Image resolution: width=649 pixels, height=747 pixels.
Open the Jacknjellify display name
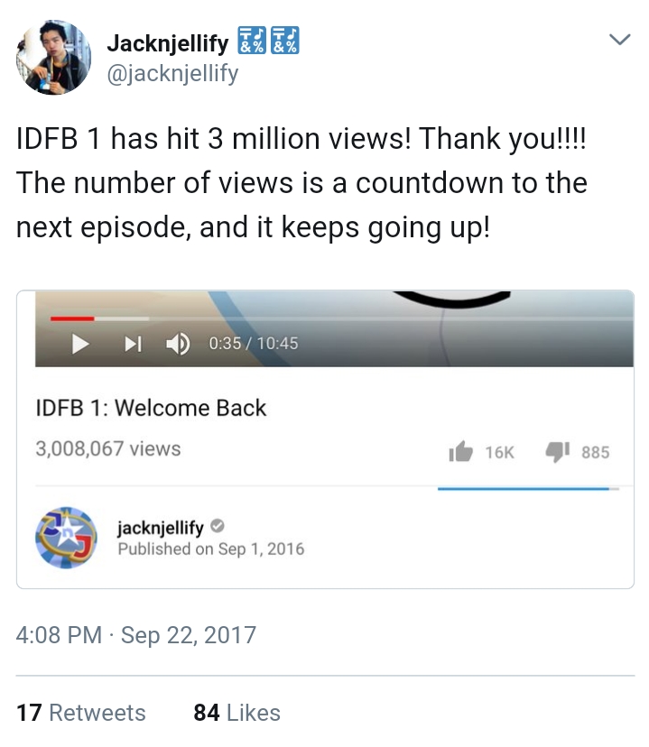(x=168, y=43)
